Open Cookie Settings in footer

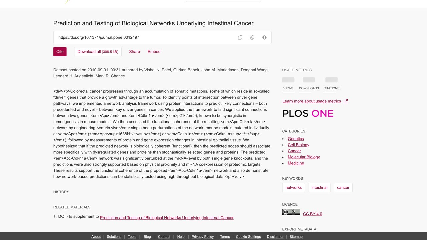(x=248, y=237)
